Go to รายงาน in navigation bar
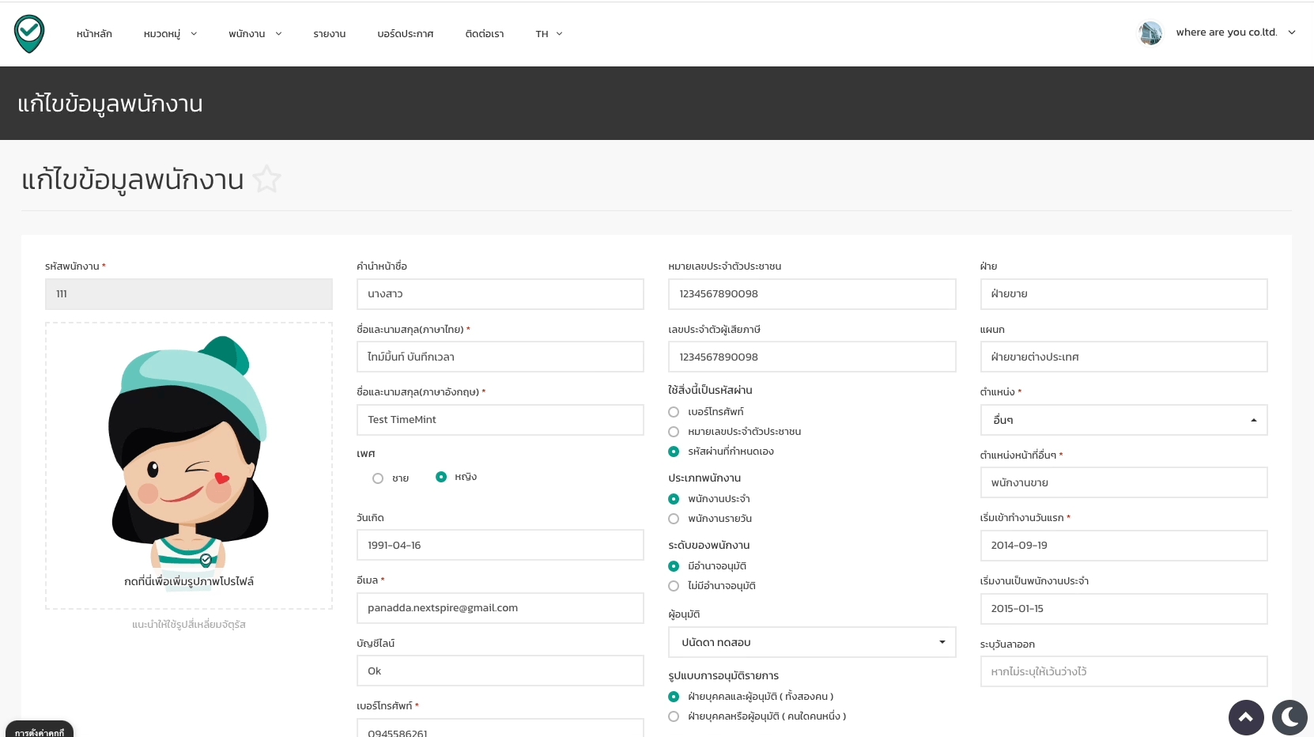 pos(329,34)
